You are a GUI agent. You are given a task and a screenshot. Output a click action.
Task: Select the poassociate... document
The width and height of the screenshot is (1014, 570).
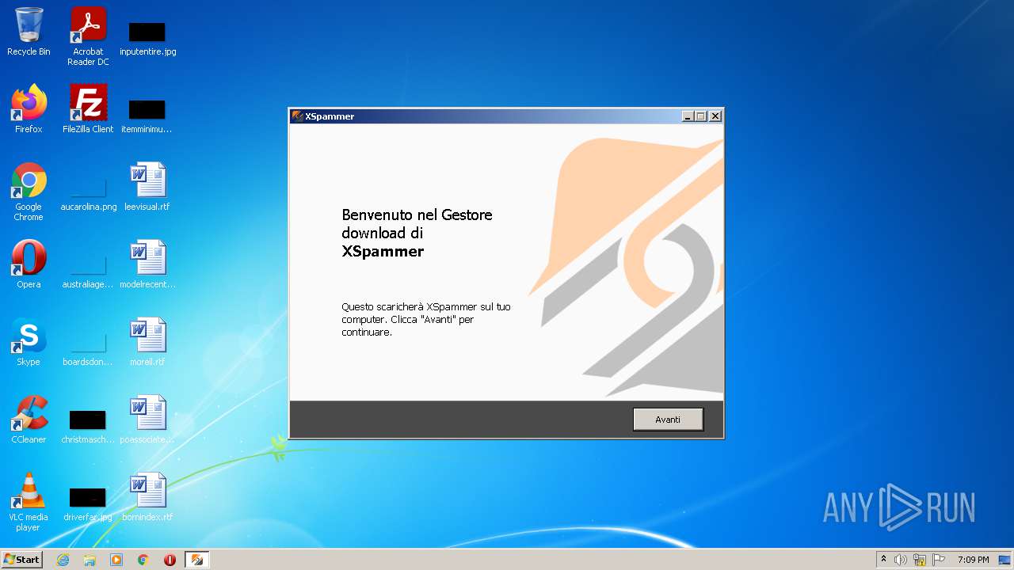pos(147,420)
